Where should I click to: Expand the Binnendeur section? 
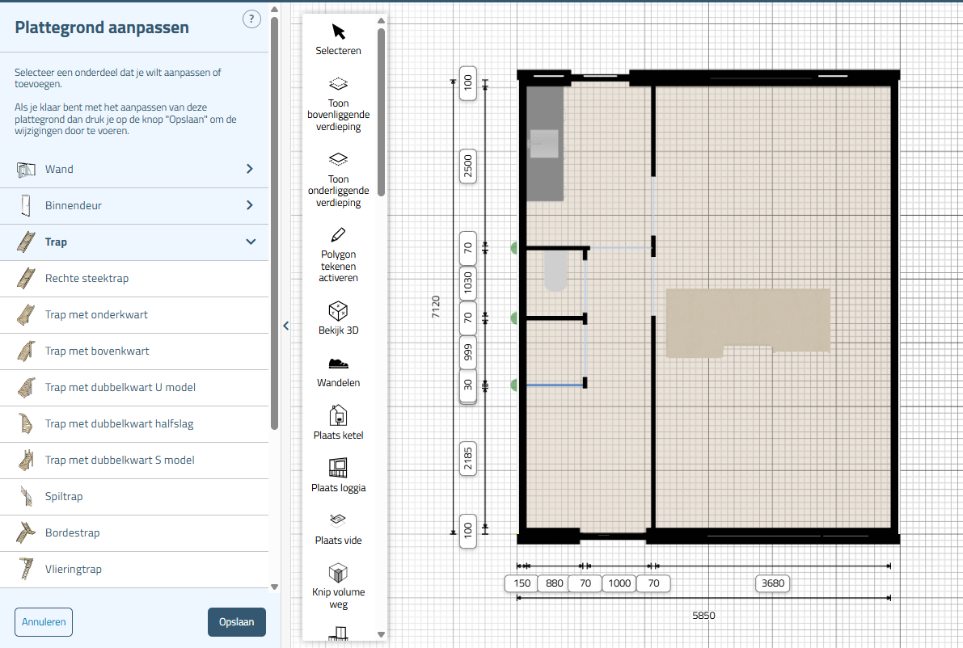click(x=249, y=205)
